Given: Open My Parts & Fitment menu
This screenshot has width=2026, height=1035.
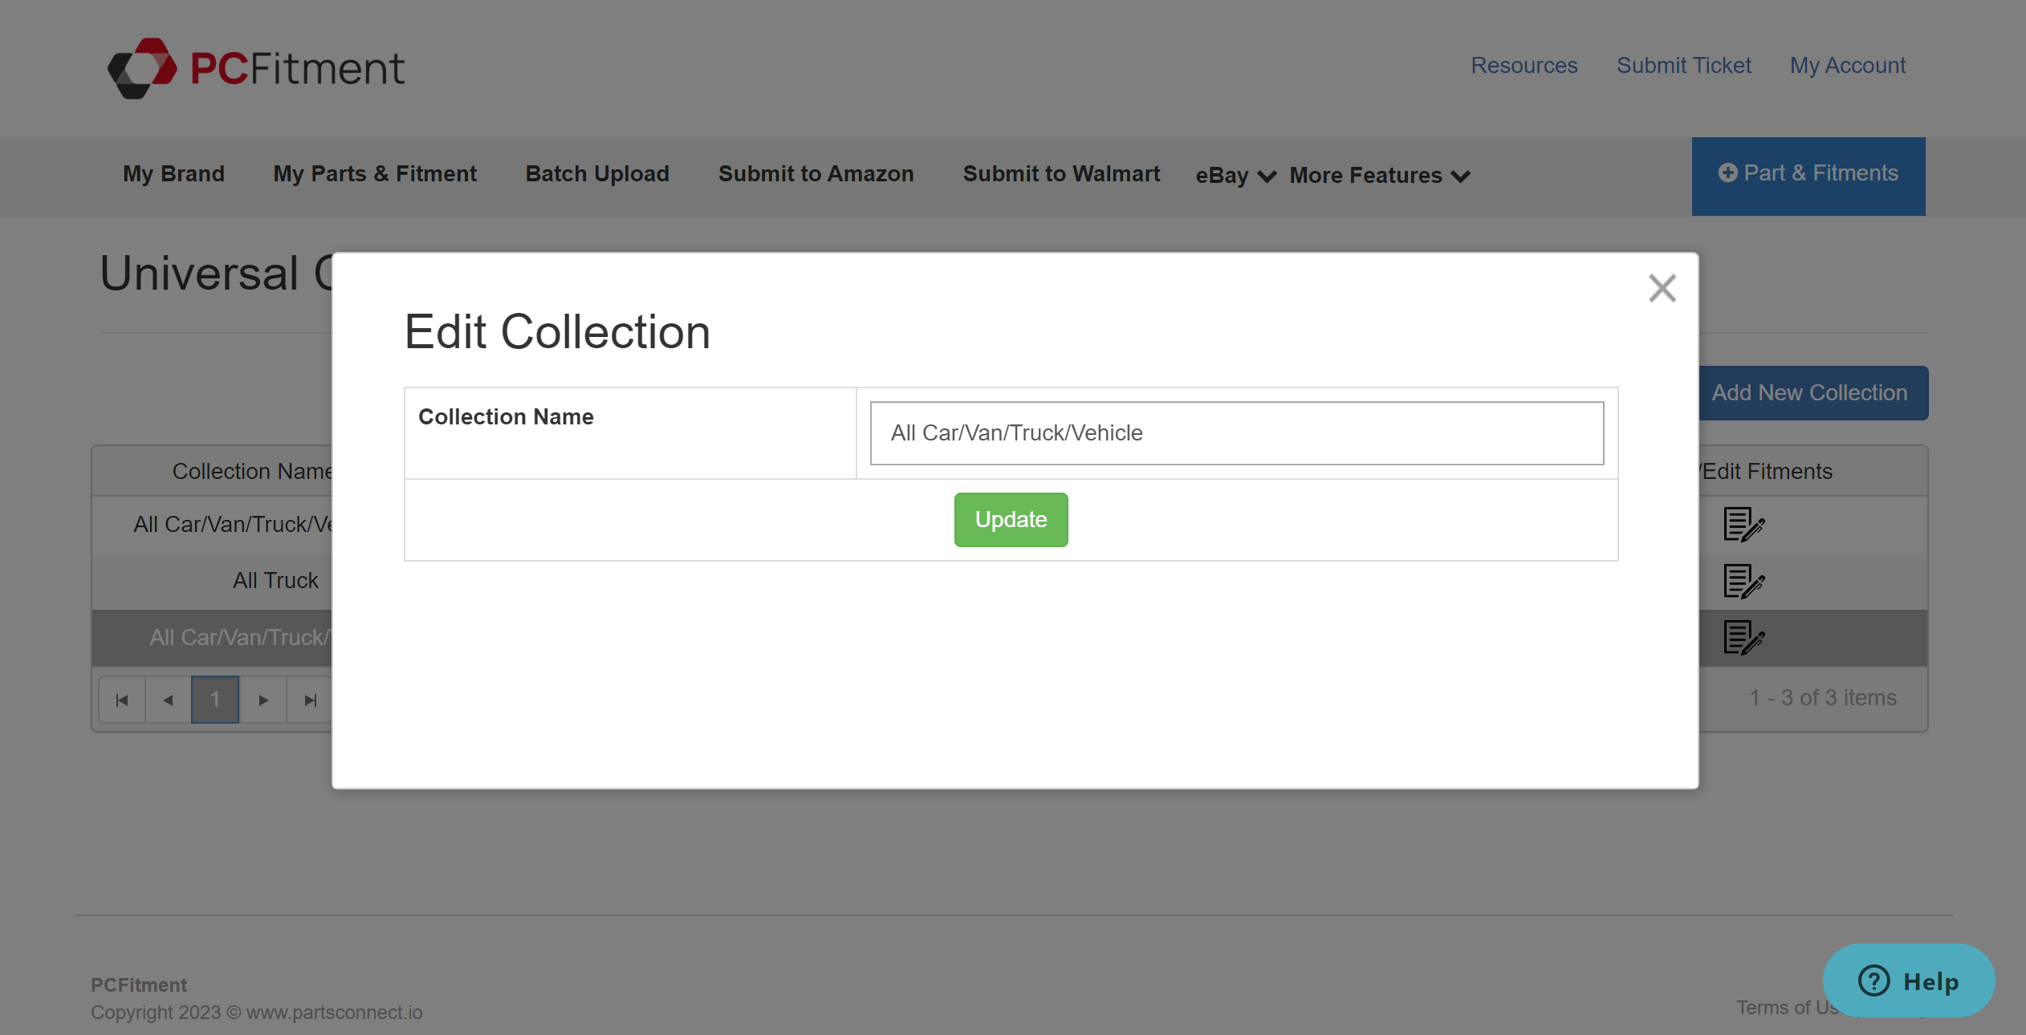Looking at the screenshot, I should point(375,173).
